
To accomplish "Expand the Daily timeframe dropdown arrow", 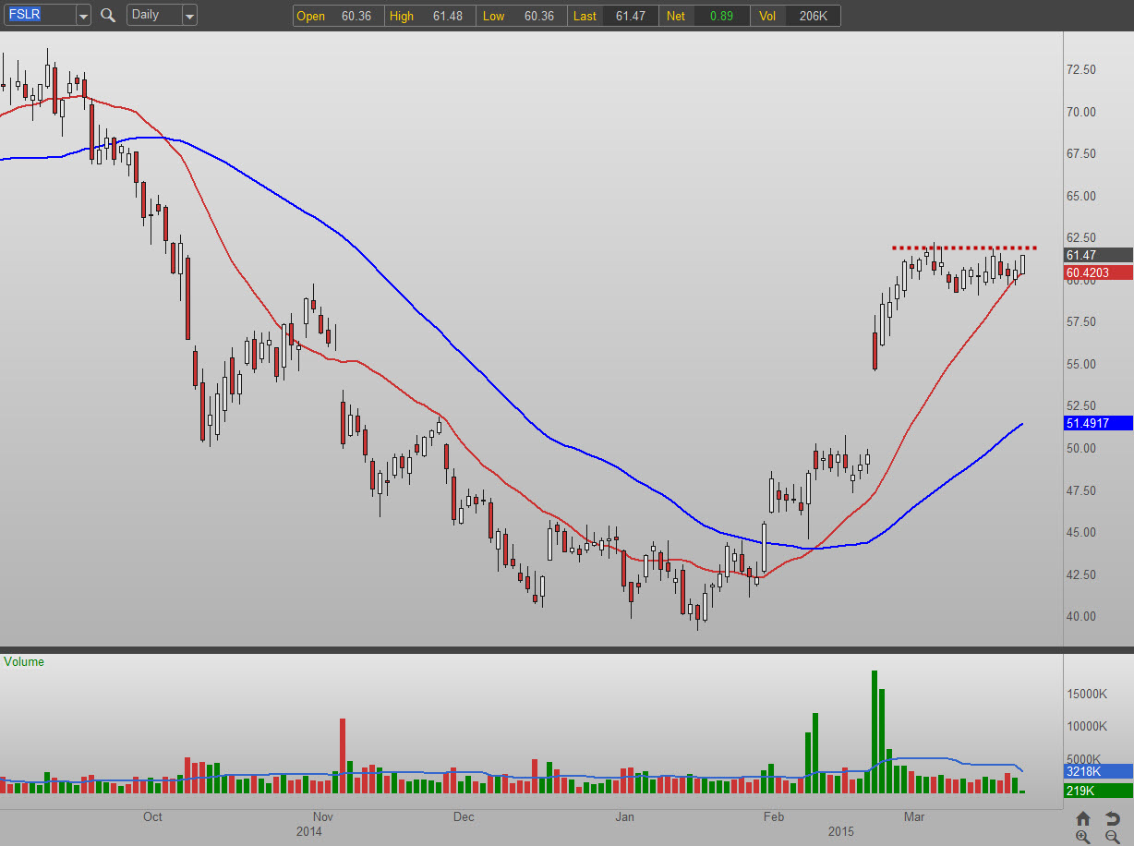I will pyautogui.click(x=188, y=15).
